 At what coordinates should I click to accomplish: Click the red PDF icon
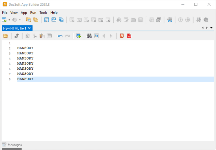[129, 36]
